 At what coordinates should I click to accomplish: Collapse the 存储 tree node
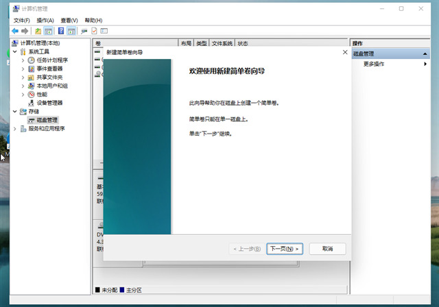click(15, 111)
